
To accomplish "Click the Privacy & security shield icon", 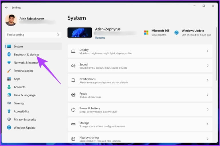I will click(9, 119).
